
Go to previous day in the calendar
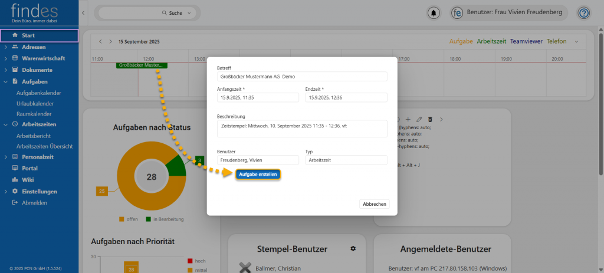coord(100,42)
